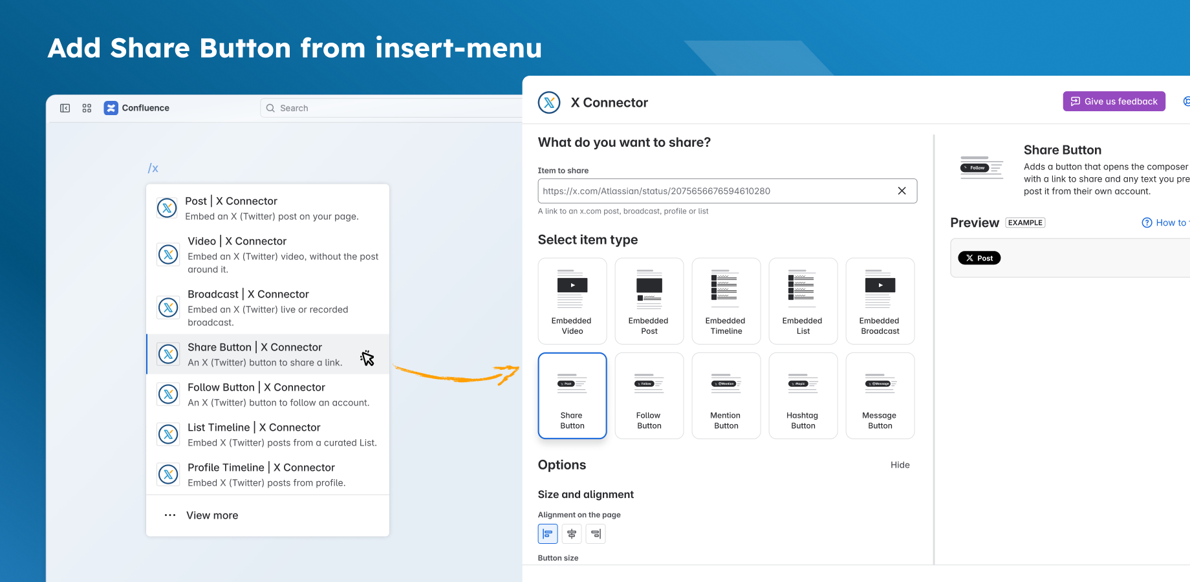Align button to the center
This screenshot has width=1190, height=582.
572,533
